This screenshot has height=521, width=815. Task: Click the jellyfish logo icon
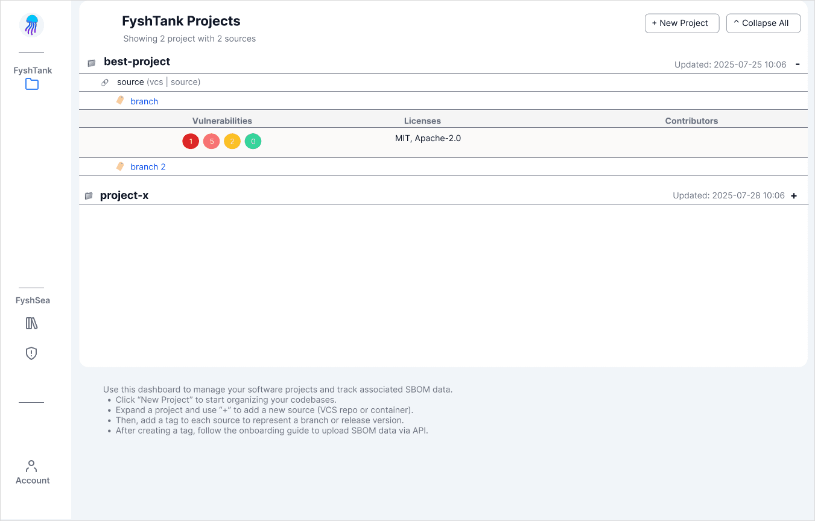point(31,25)
